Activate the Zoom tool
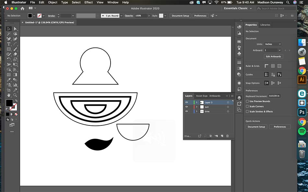The height and width of the screenshot is (192, 308). (15, 95)
